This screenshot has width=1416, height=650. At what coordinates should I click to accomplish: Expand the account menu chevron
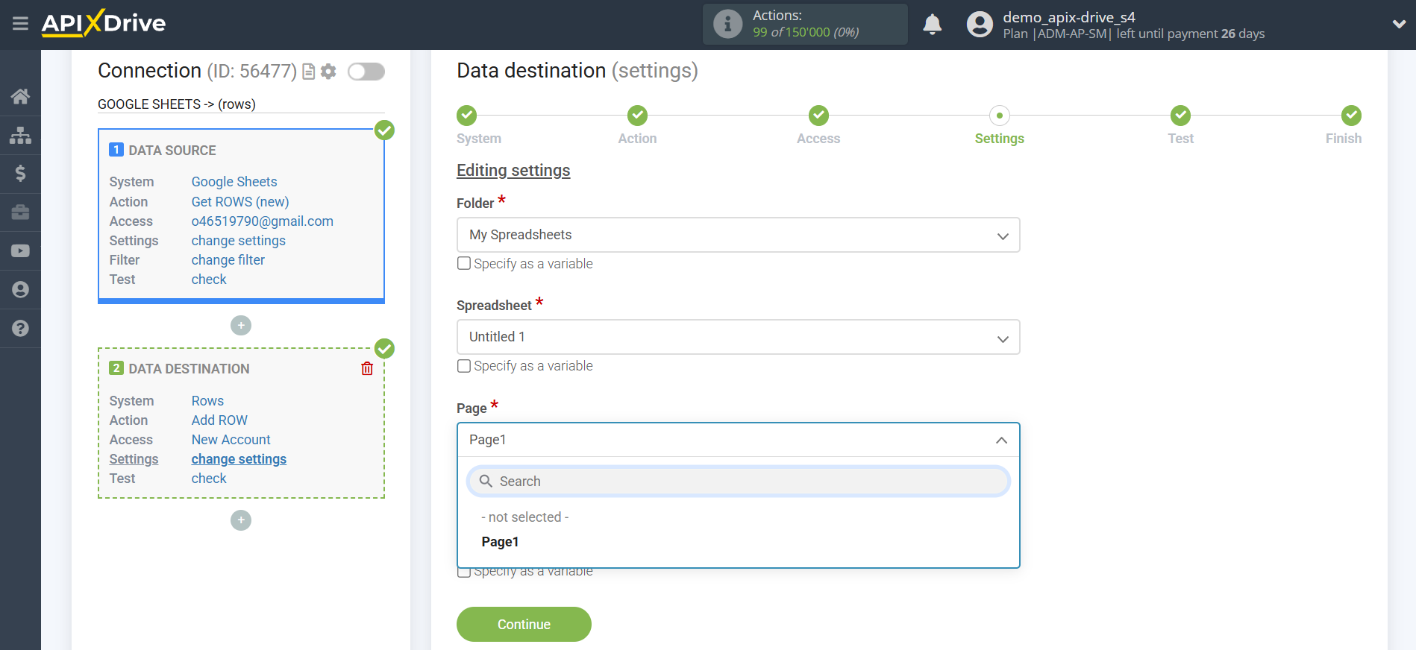[1399, 24]
